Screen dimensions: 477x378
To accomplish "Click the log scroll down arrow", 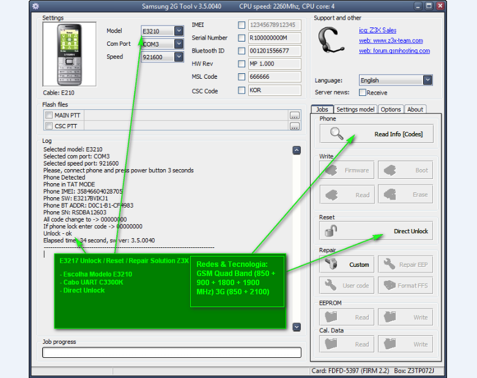I will (297, 327).
